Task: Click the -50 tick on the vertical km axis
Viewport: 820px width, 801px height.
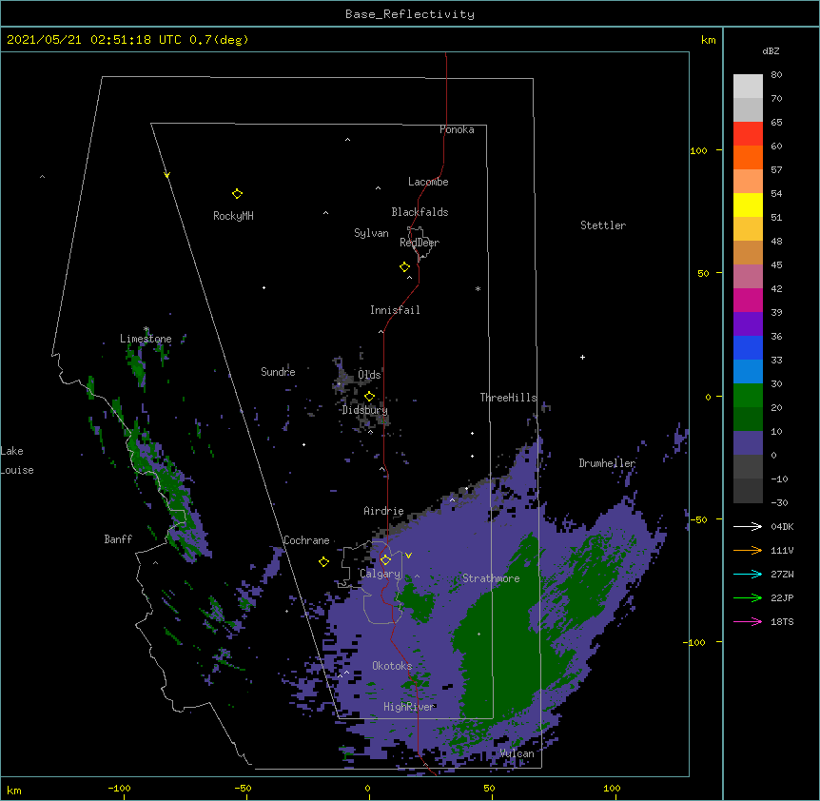Action: (x=698, y=519)
